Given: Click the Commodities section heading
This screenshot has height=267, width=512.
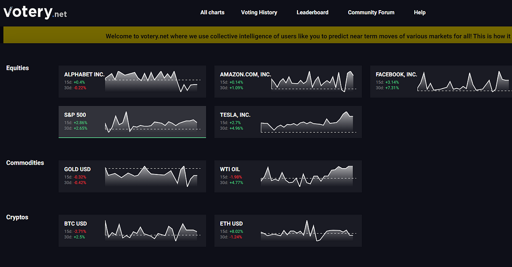Looking at the screenshot, I should (x=25, y=162).
